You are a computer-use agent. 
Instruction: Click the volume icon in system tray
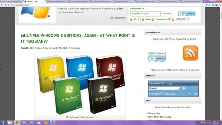point(207,123)
